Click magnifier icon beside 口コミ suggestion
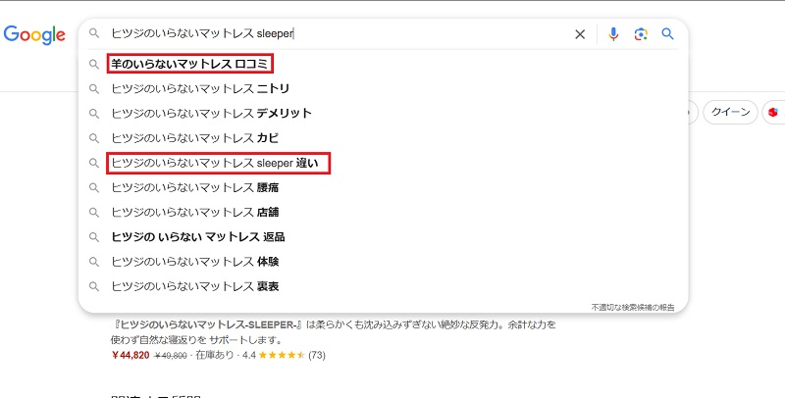This screenshot has width=785, height=398. pos(94,64)
